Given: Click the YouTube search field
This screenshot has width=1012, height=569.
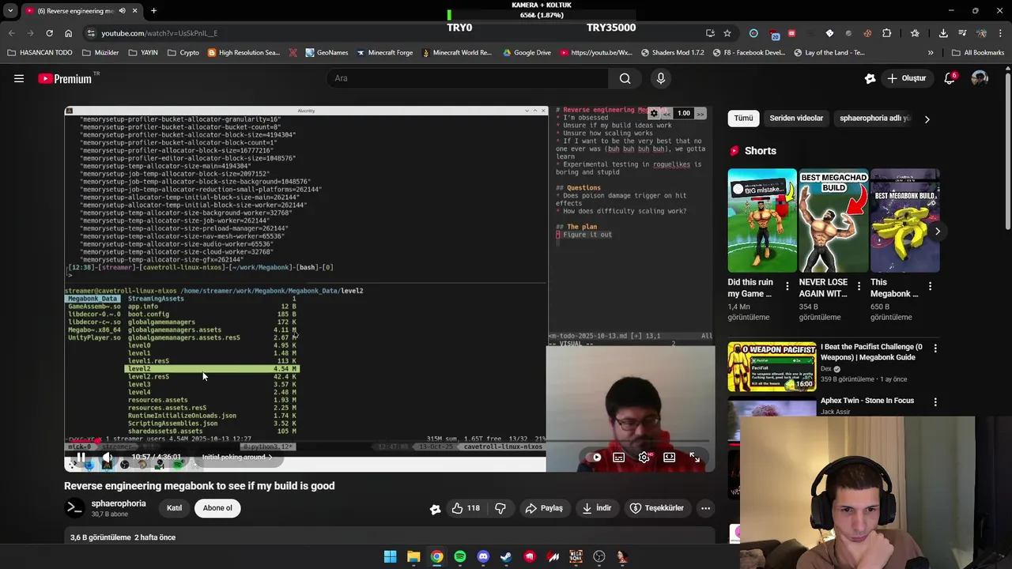Looking at the screenshot, I should (467, 78).
